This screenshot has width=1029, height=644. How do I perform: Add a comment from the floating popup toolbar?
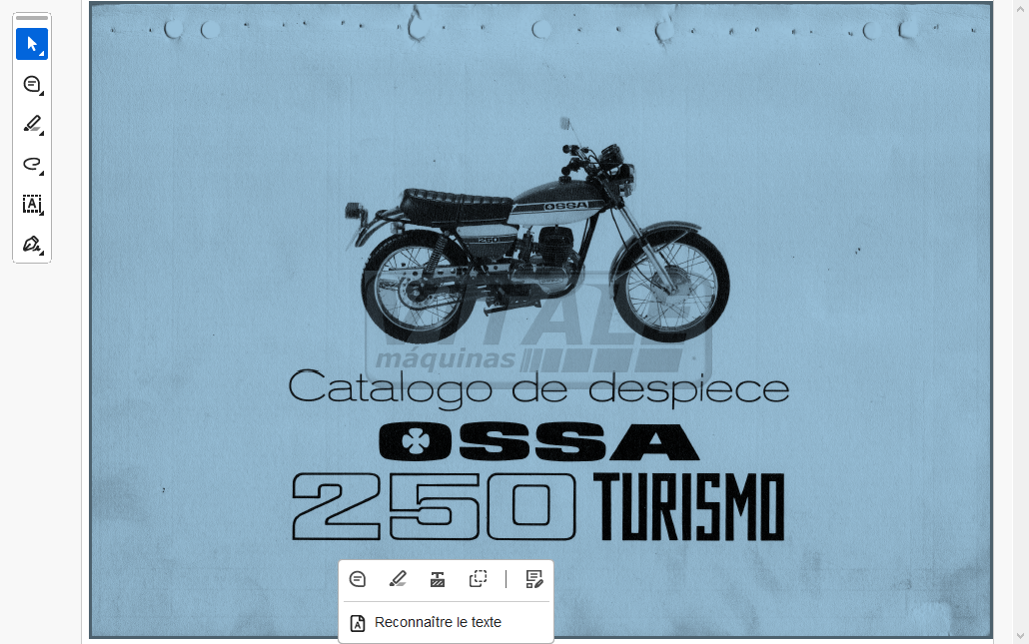358,579
